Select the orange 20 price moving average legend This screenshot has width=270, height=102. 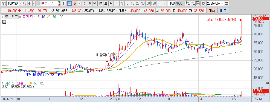point(49,17)
